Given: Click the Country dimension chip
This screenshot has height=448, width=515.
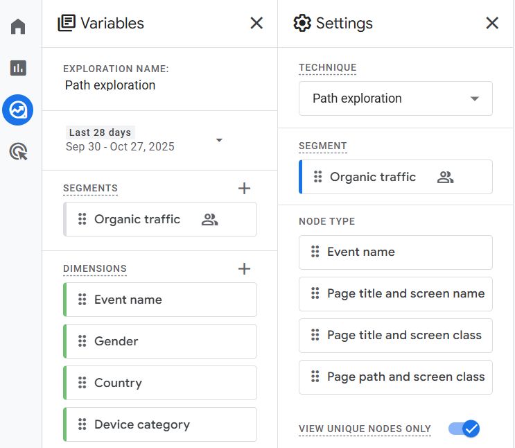Looking at the screenshot, I should pos(159,383).
